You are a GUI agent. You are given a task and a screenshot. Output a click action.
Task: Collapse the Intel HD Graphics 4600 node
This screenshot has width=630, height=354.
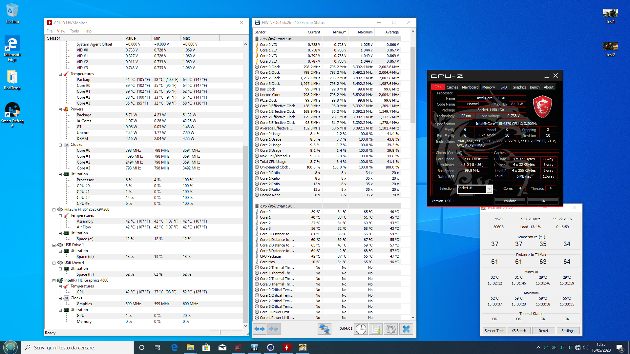[x=54, y=281]
